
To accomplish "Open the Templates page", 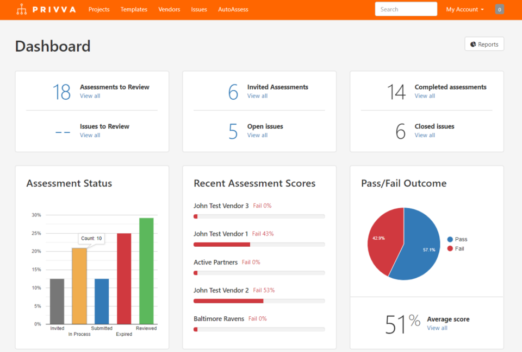I will pyautogui.click(x=134, y=9).
